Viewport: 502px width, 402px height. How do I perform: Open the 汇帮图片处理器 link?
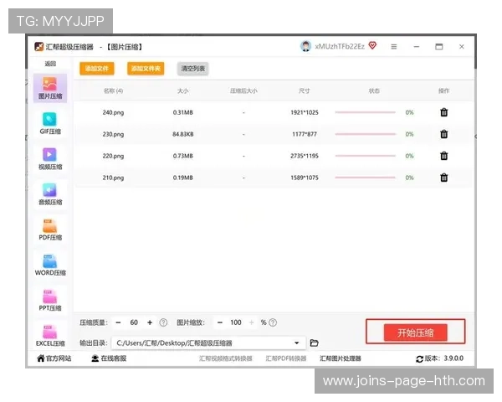[340, 358]
